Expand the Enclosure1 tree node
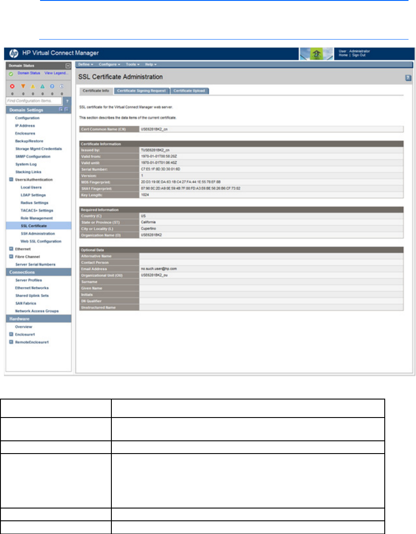Image resolution: width=416 pixels, height=534 pixels. (x=11, y=334)
